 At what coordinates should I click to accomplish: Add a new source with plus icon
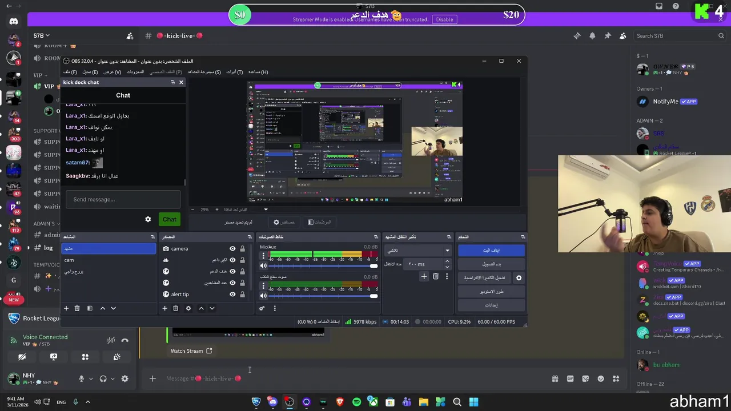pos(164,308)
